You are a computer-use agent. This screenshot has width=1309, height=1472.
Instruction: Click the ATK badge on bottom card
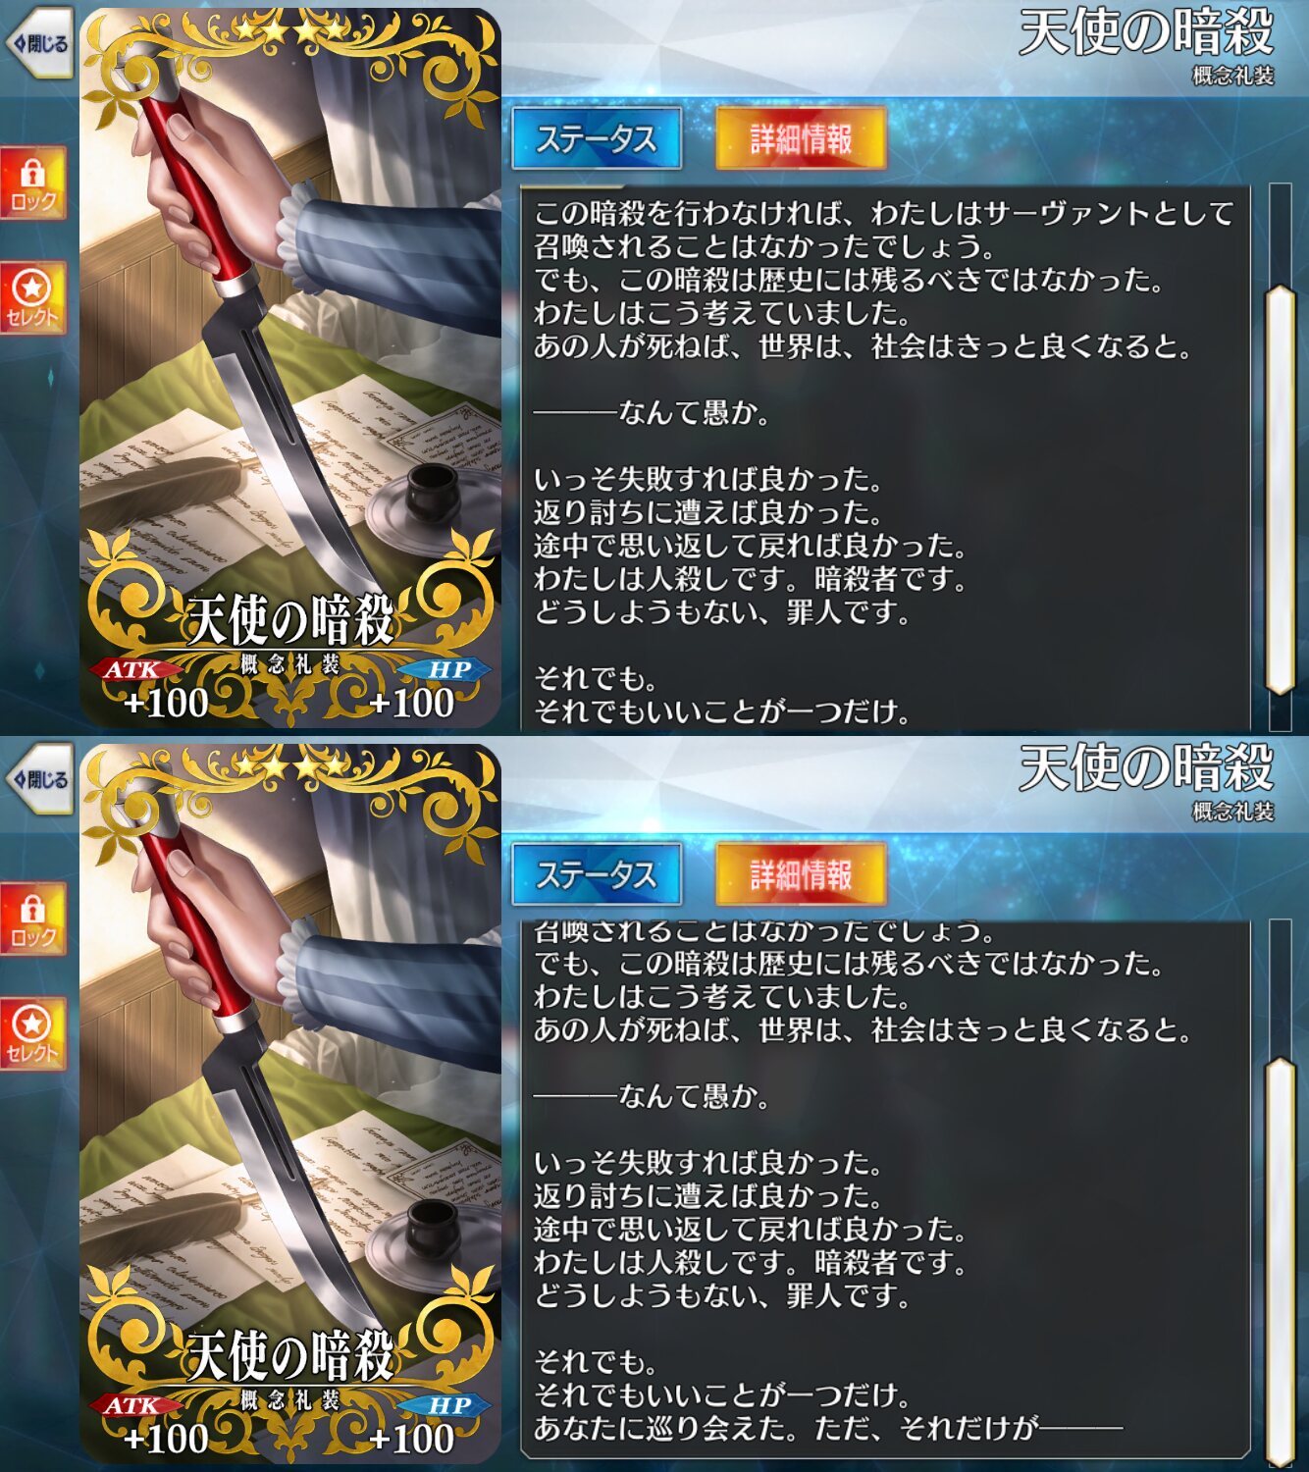pyautogui.click(x=133, y=1406)
